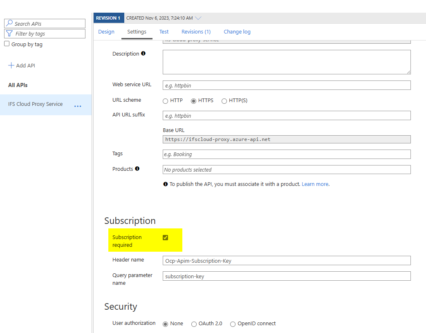Image resolution: width=426 pixels, height=333 pixels.
Task: Expand the revision dropdown chevron
Action: (198, 18)
